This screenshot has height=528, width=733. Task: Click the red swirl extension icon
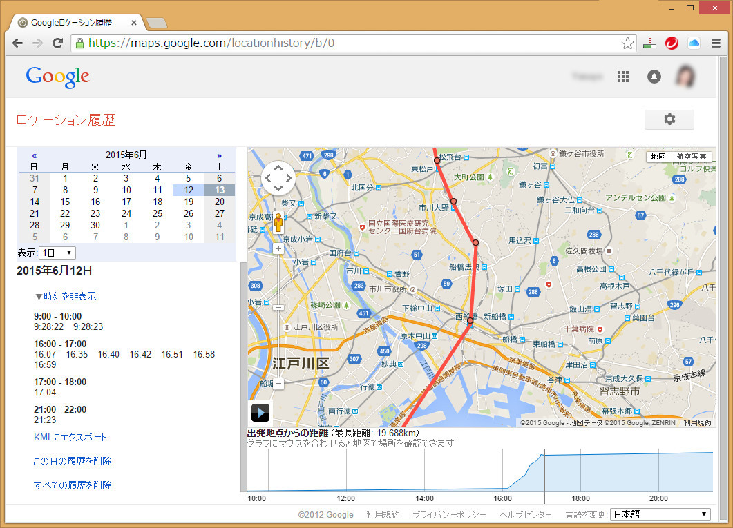672,43
